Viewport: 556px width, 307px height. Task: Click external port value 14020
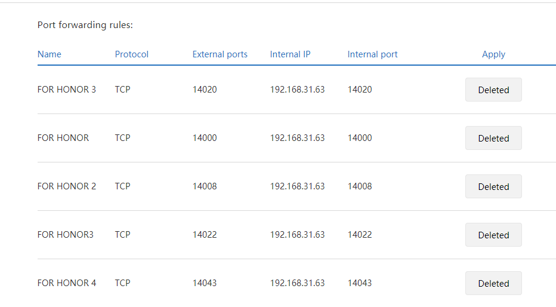(x=205, y=90)
